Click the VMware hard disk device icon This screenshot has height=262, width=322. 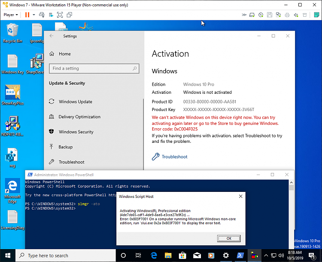(x=252, y=15)
